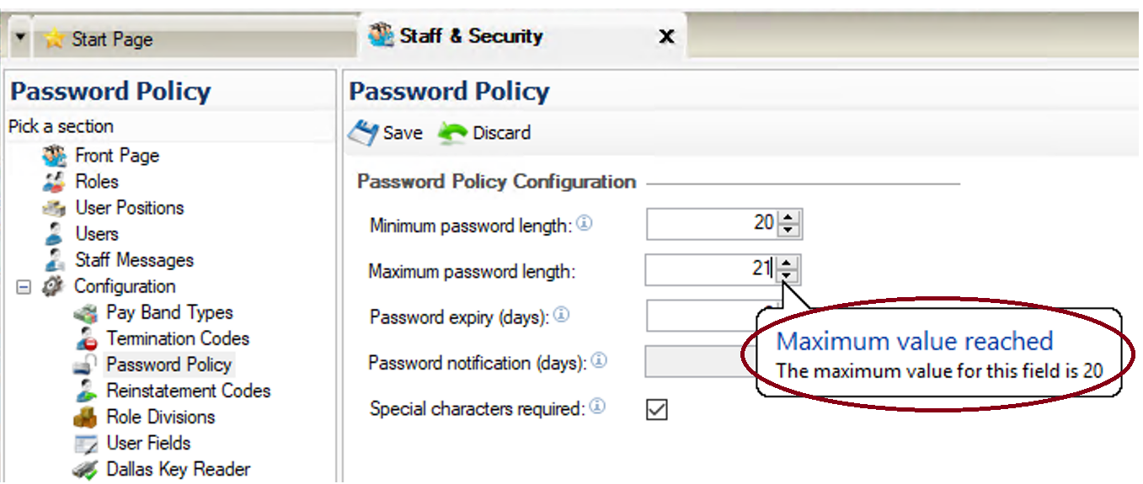Select Role Divisions tree item
1143x484 pixels.
tap(160, 417)
